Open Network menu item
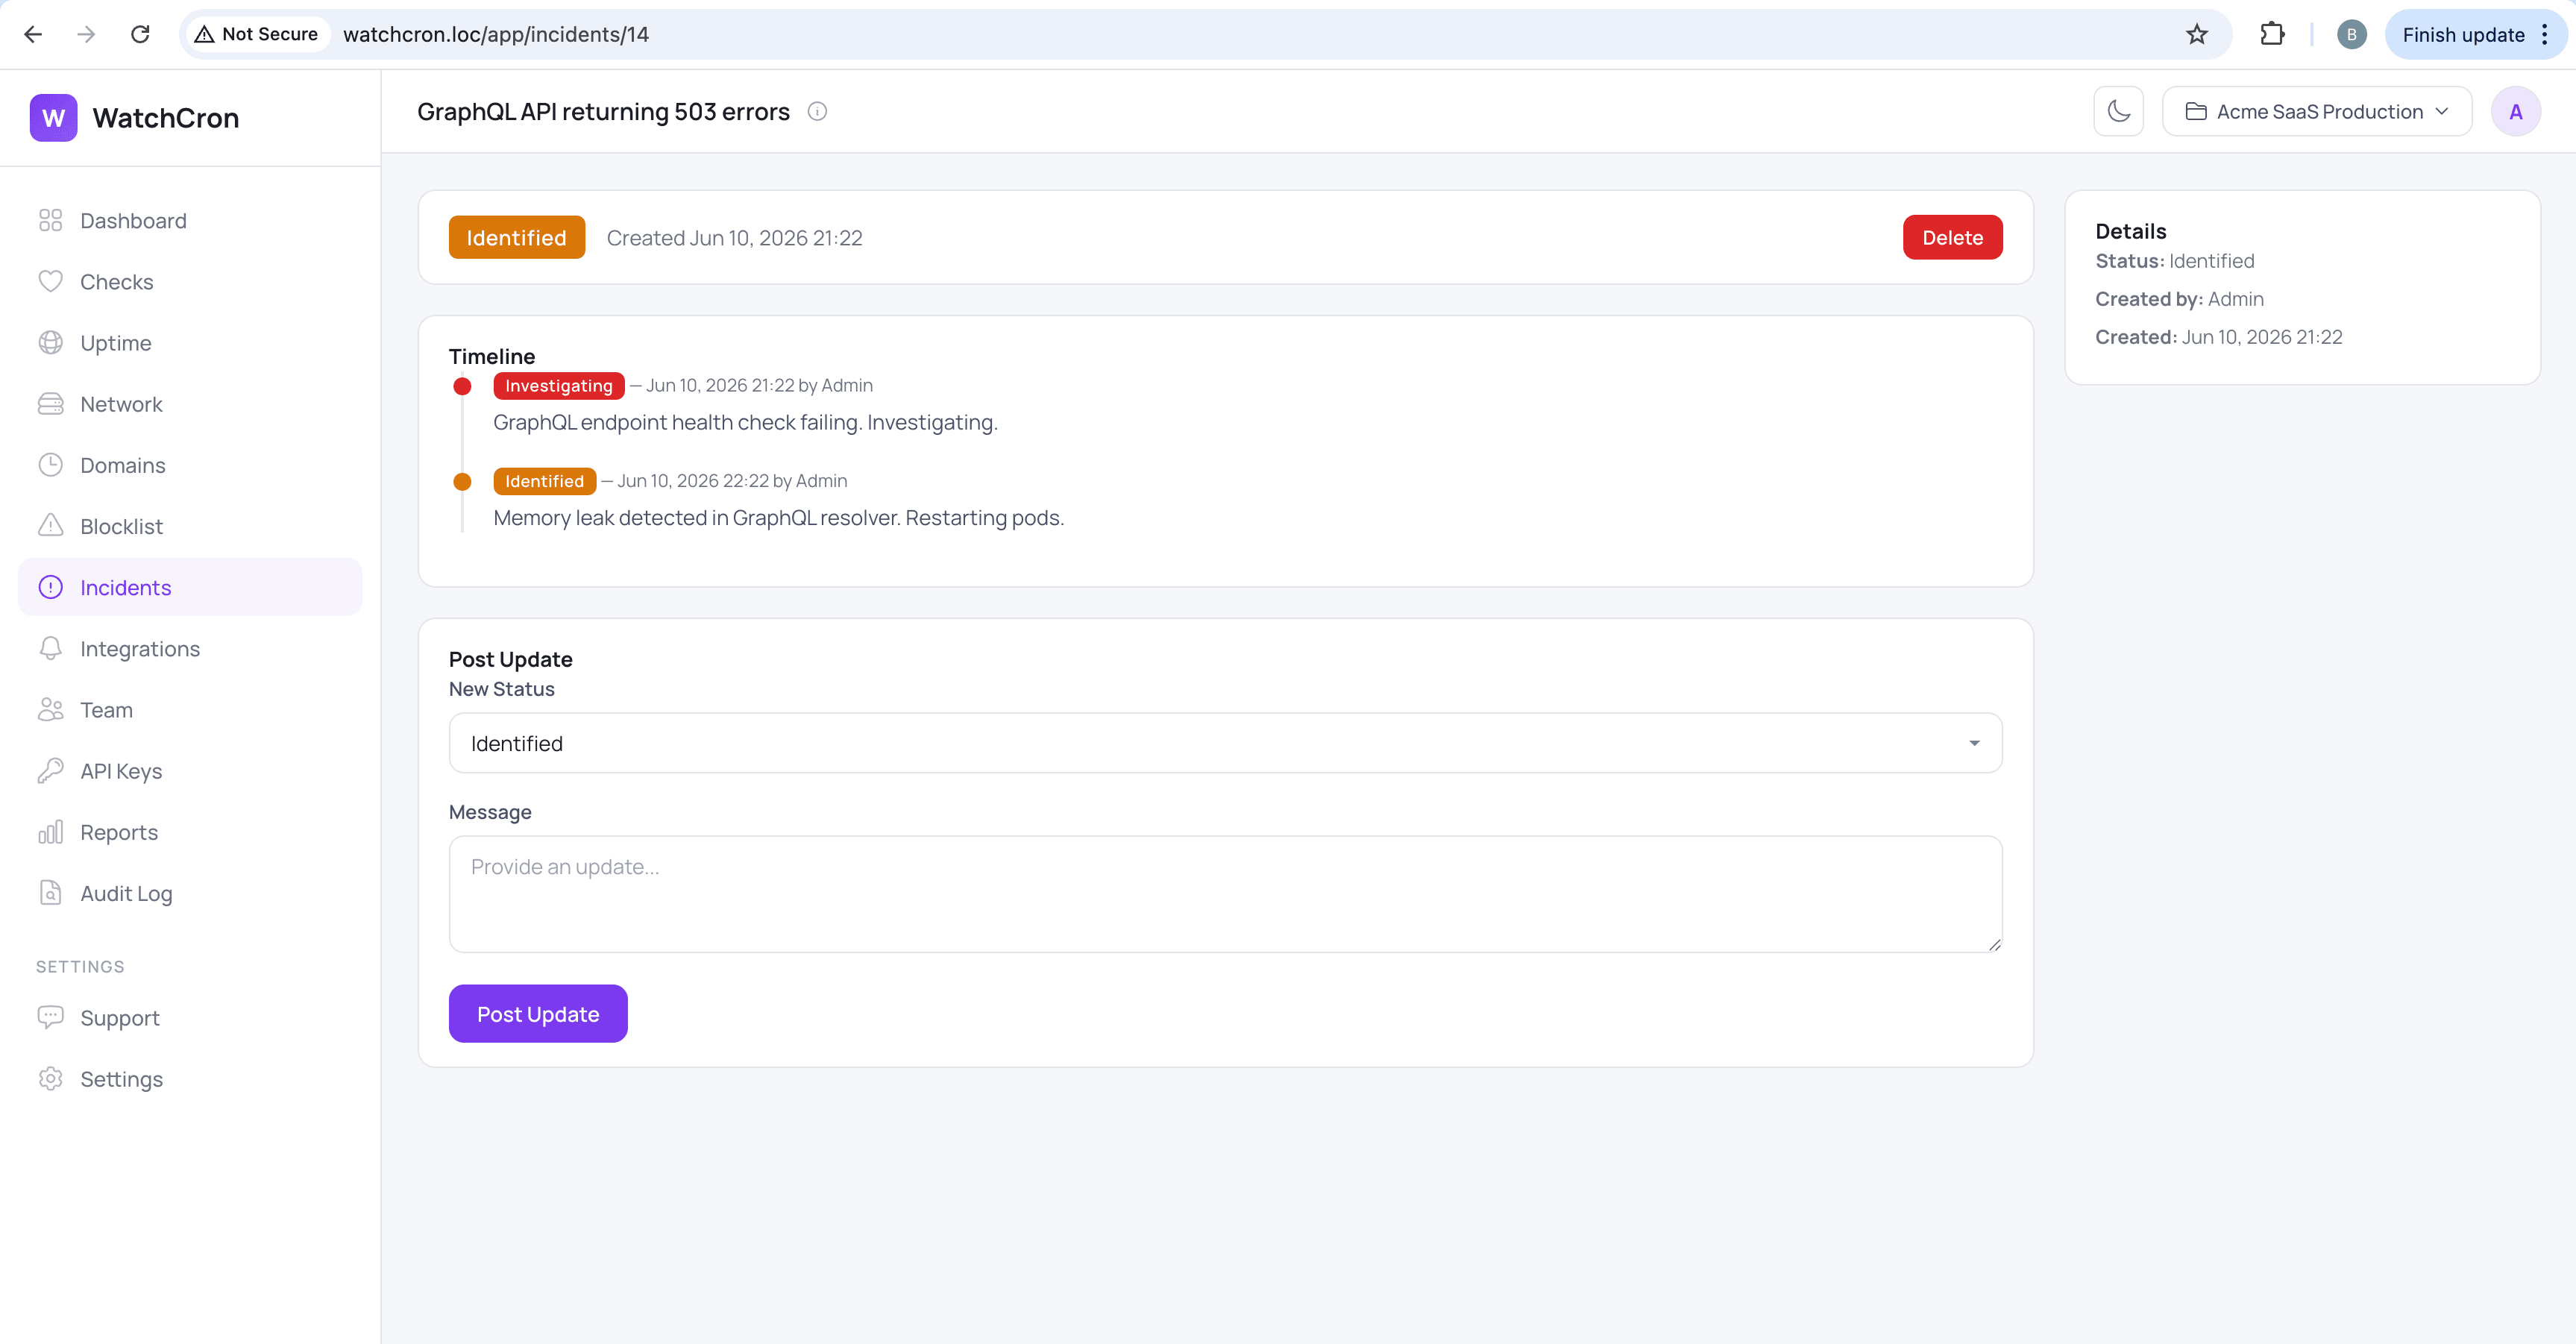Screen dimensions: 2576x1344 pos(190,403)
